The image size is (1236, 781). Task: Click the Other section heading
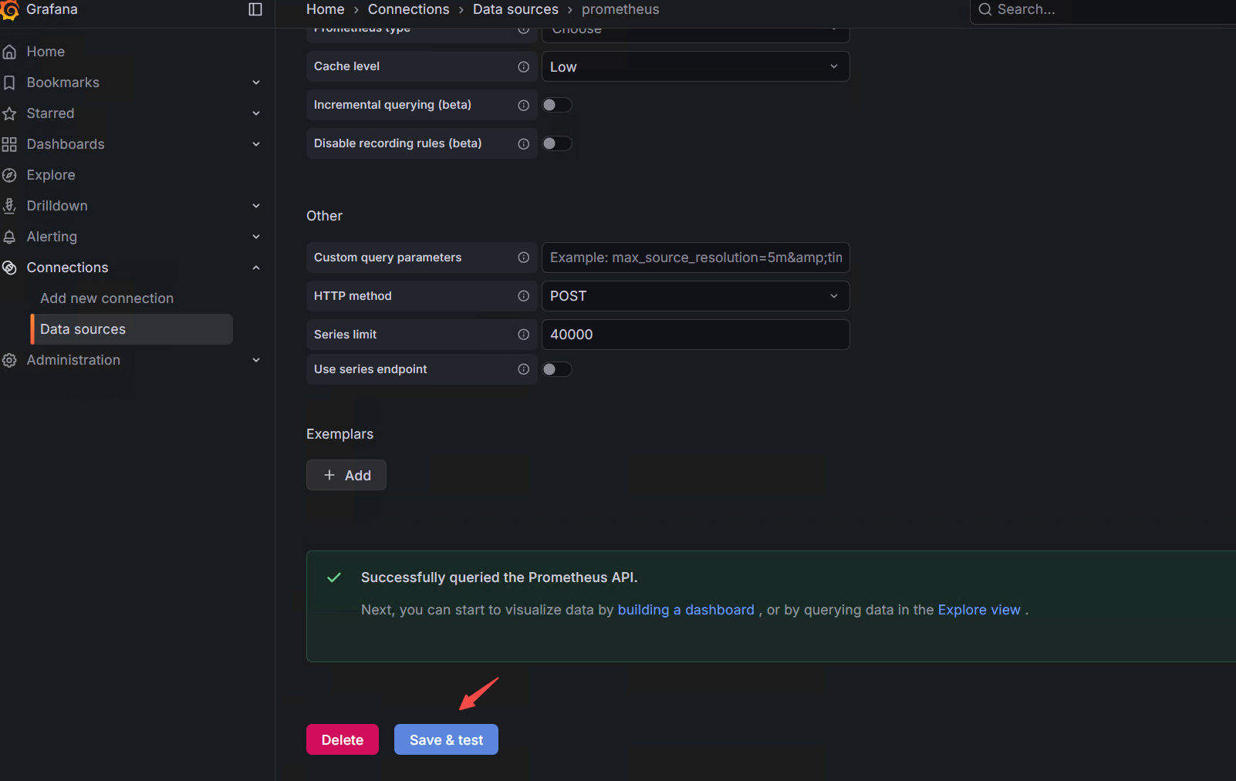tap(324, 216)
